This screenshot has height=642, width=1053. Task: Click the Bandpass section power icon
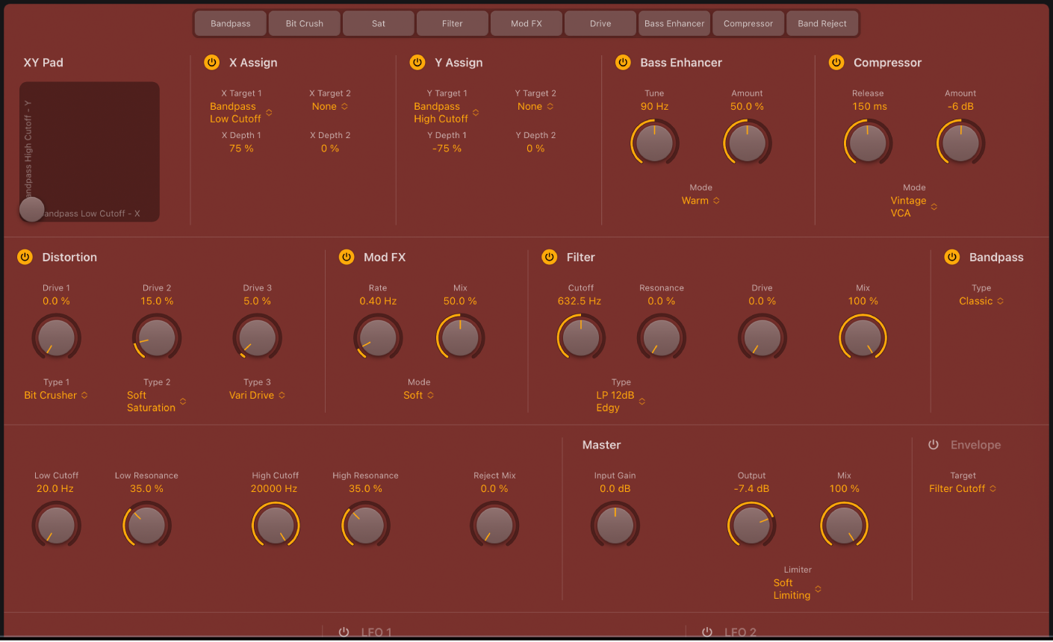point(952,257)
